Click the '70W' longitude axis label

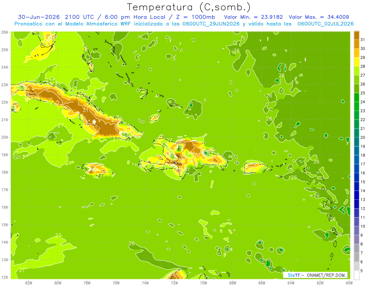tap(203, 283)
